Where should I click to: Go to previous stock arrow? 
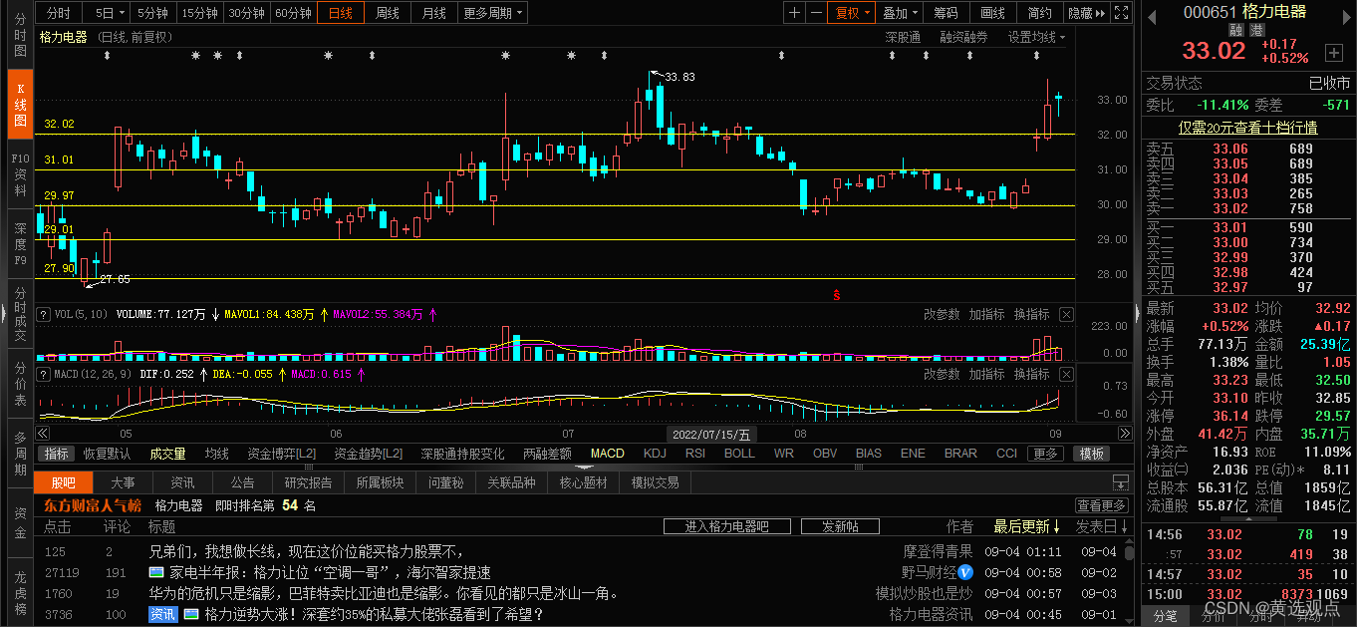(1153, 15)
